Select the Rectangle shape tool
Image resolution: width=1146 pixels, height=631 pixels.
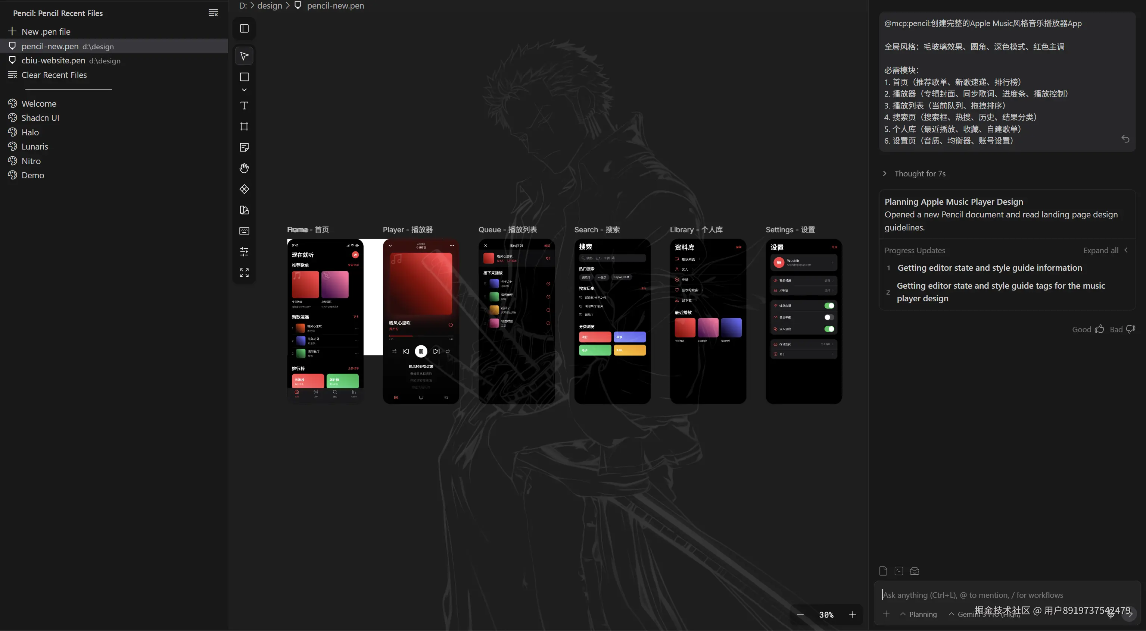[244, 77]
